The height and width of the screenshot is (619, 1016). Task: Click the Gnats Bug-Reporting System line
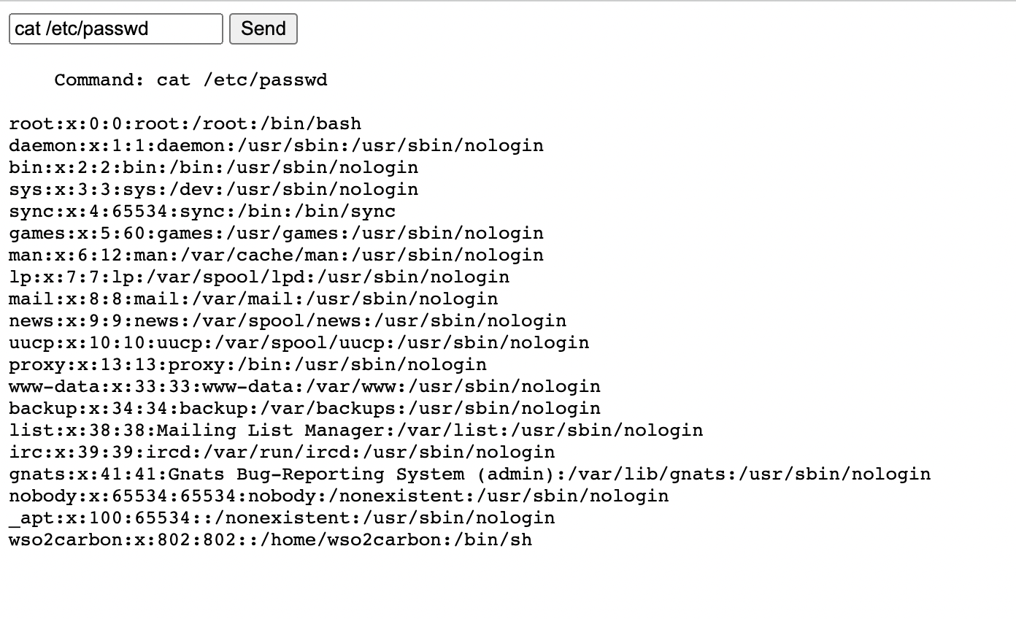pyautogui.click(x=470, y=474)
